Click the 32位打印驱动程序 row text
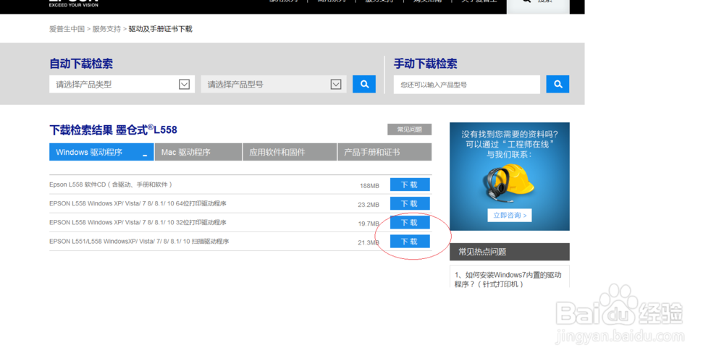Image resolution: width=724 pixels, height=361 pixels. tap(138, 223)
